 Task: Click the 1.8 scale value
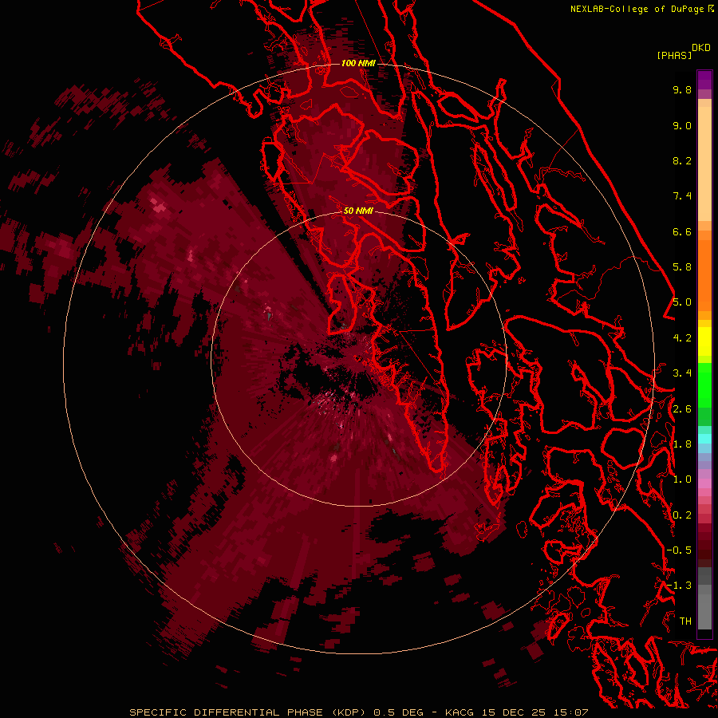tap(682, 444)
